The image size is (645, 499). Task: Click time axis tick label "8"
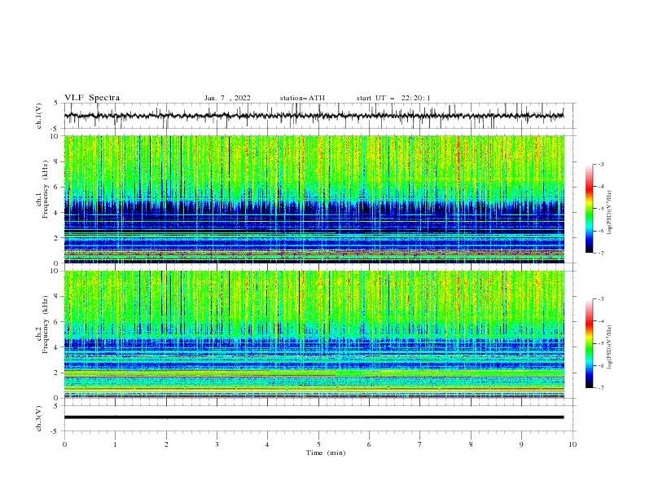click(471, 444)
